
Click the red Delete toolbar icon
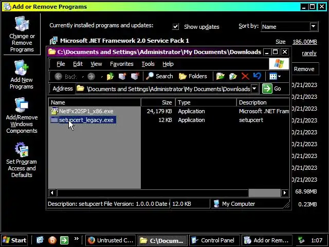[245, 77]
